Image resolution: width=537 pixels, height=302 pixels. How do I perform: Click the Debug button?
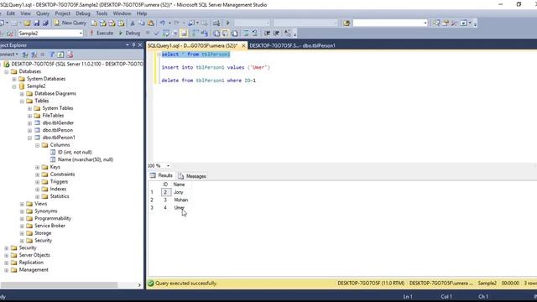129,34
